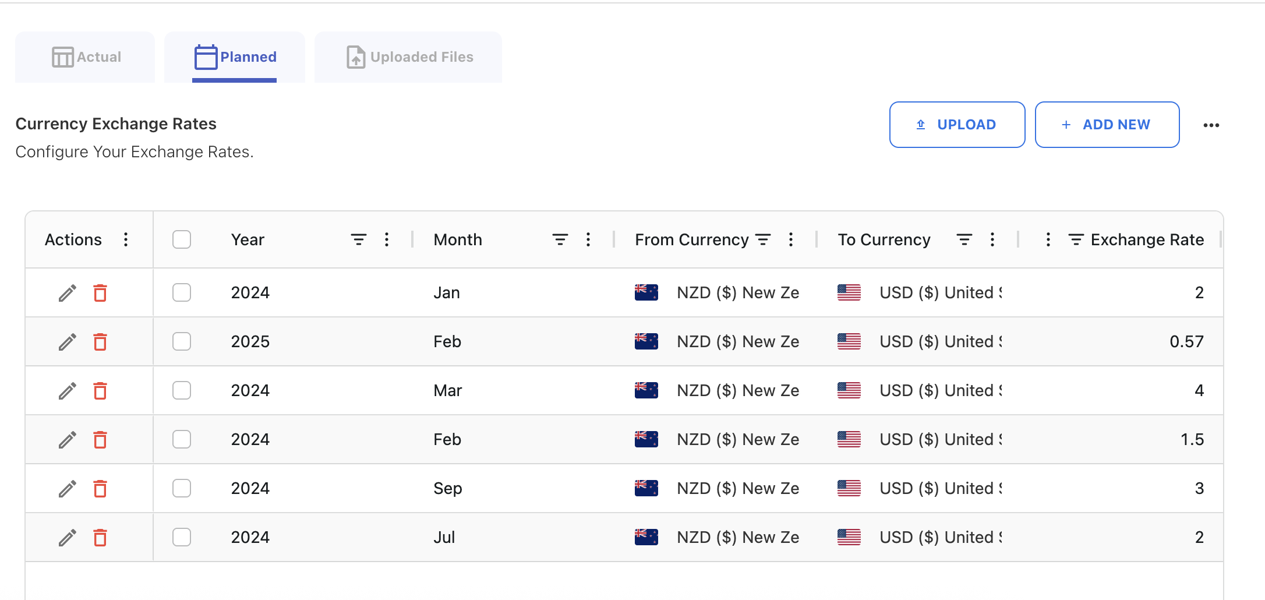
Task: Check the checkbox on the Feb 2025 row
Action: (181, 342)
